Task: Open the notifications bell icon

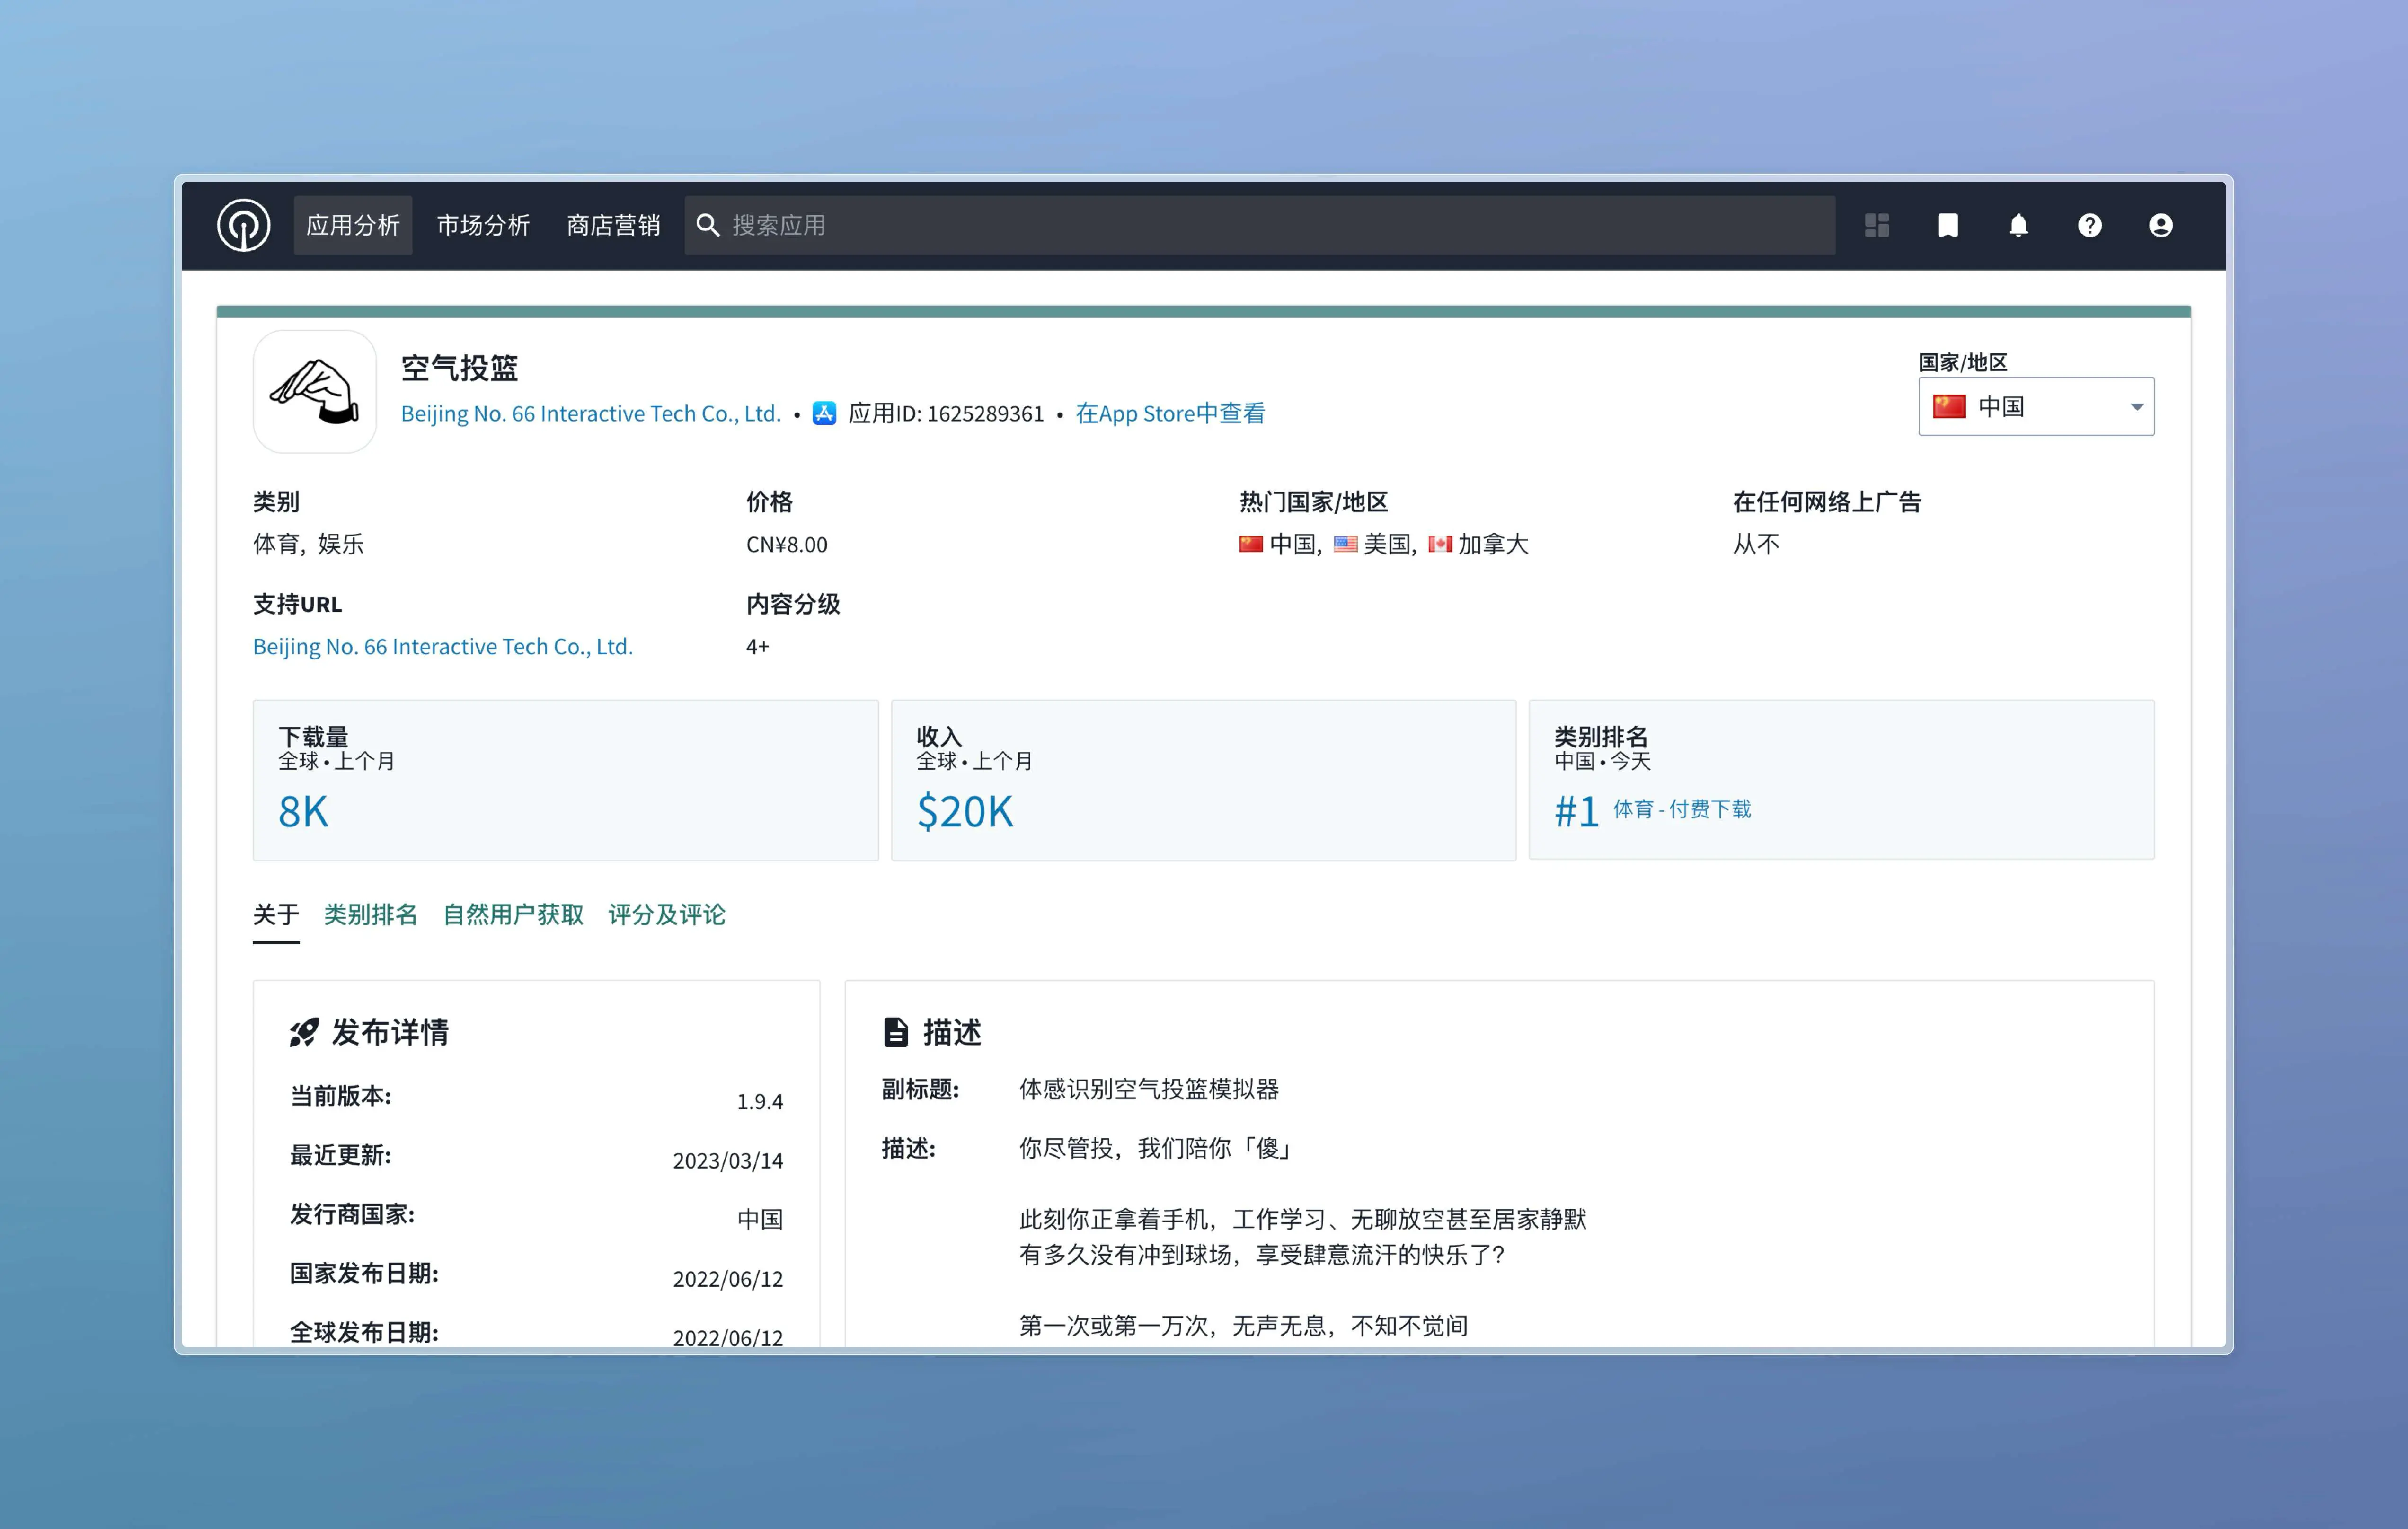Action: (x=2019, y=226)
